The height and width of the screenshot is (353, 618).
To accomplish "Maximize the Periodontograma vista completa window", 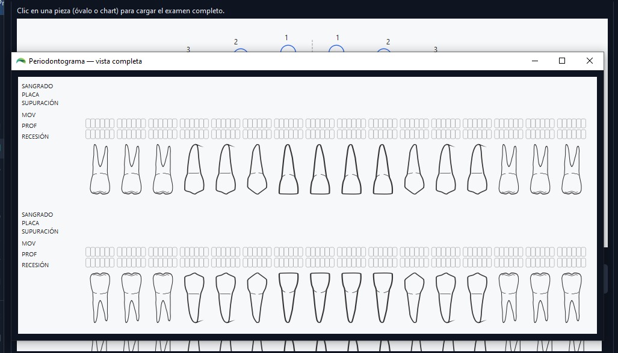I will point(562,61).
